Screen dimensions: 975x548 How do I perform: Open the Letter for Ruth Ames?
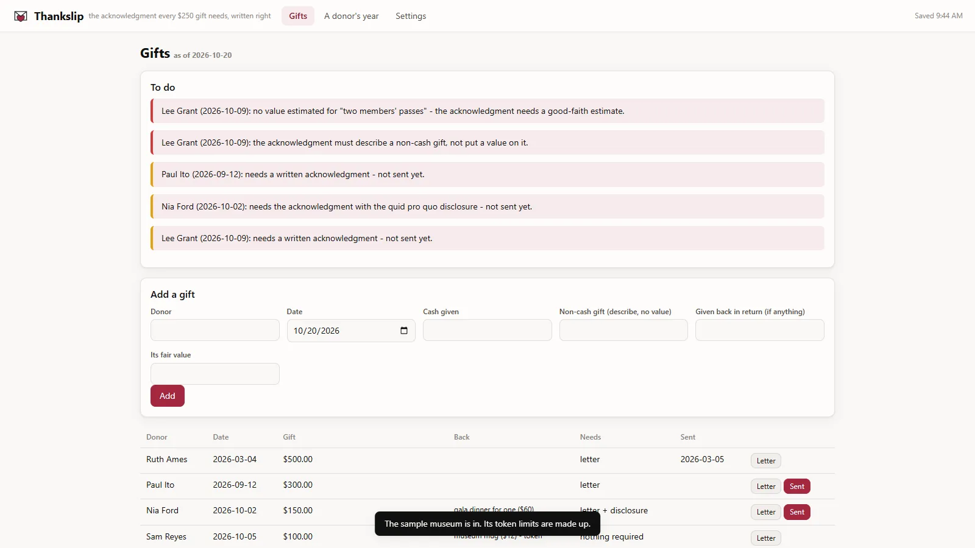766,461
